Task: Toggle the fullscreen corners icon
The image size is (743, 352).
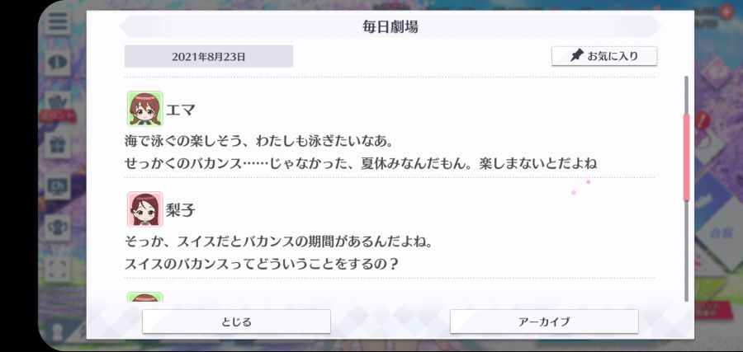Action: point(58,269)
